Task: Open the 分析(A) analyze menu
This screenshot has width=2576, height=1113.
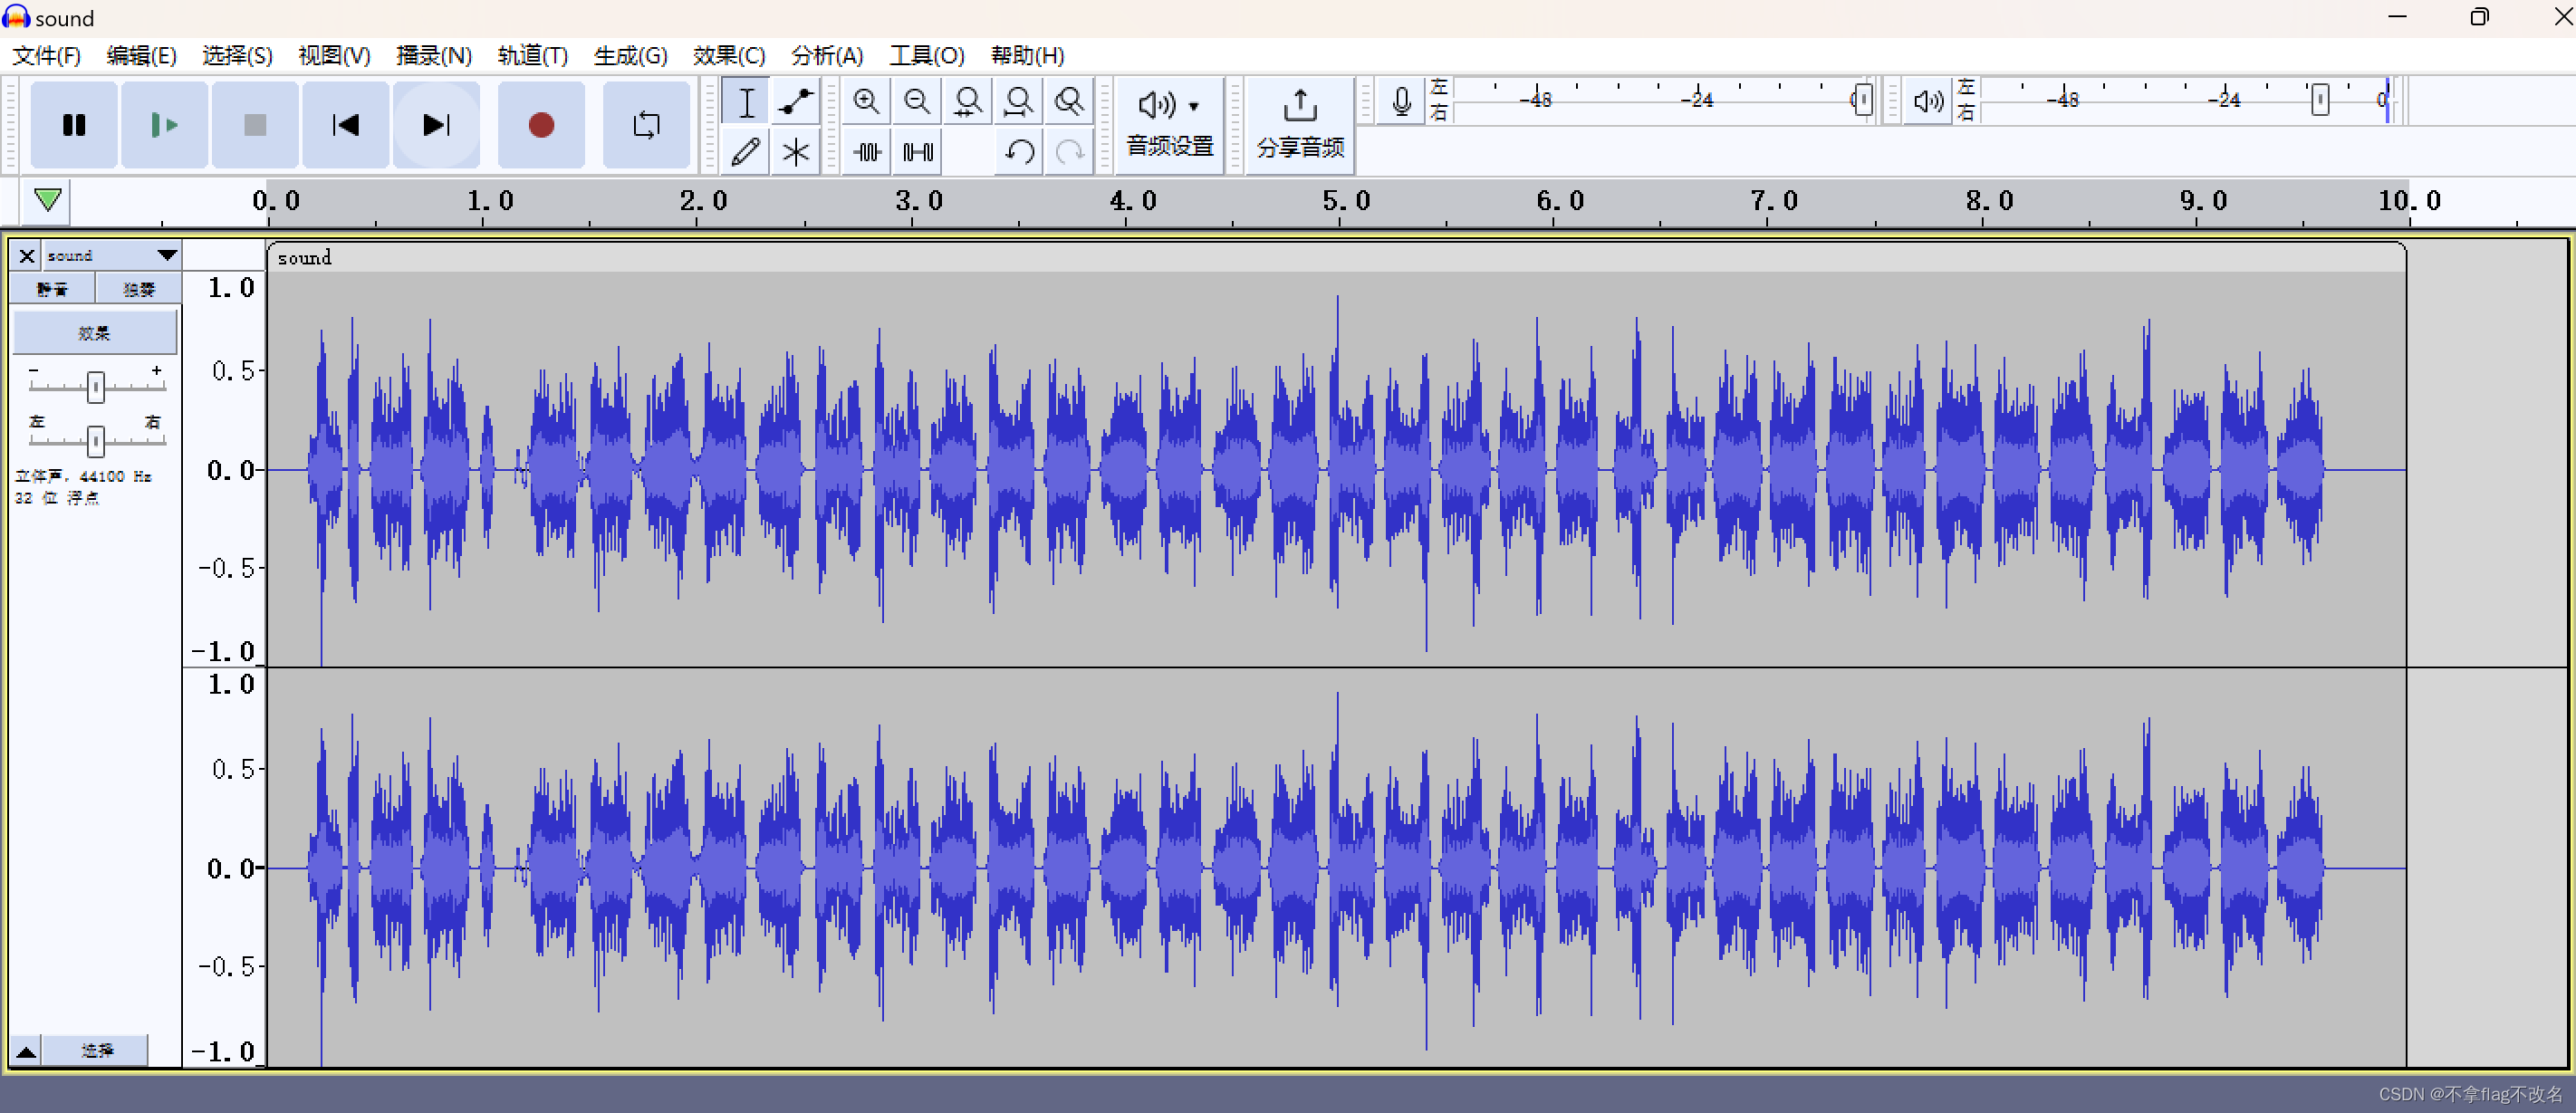Action: 827,56
